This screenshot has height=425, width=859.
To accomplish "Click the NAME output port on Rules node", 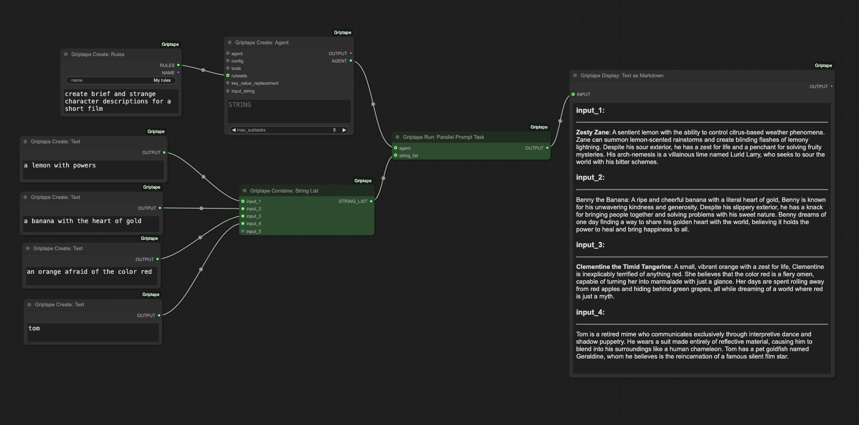I will tap(178, 72).
